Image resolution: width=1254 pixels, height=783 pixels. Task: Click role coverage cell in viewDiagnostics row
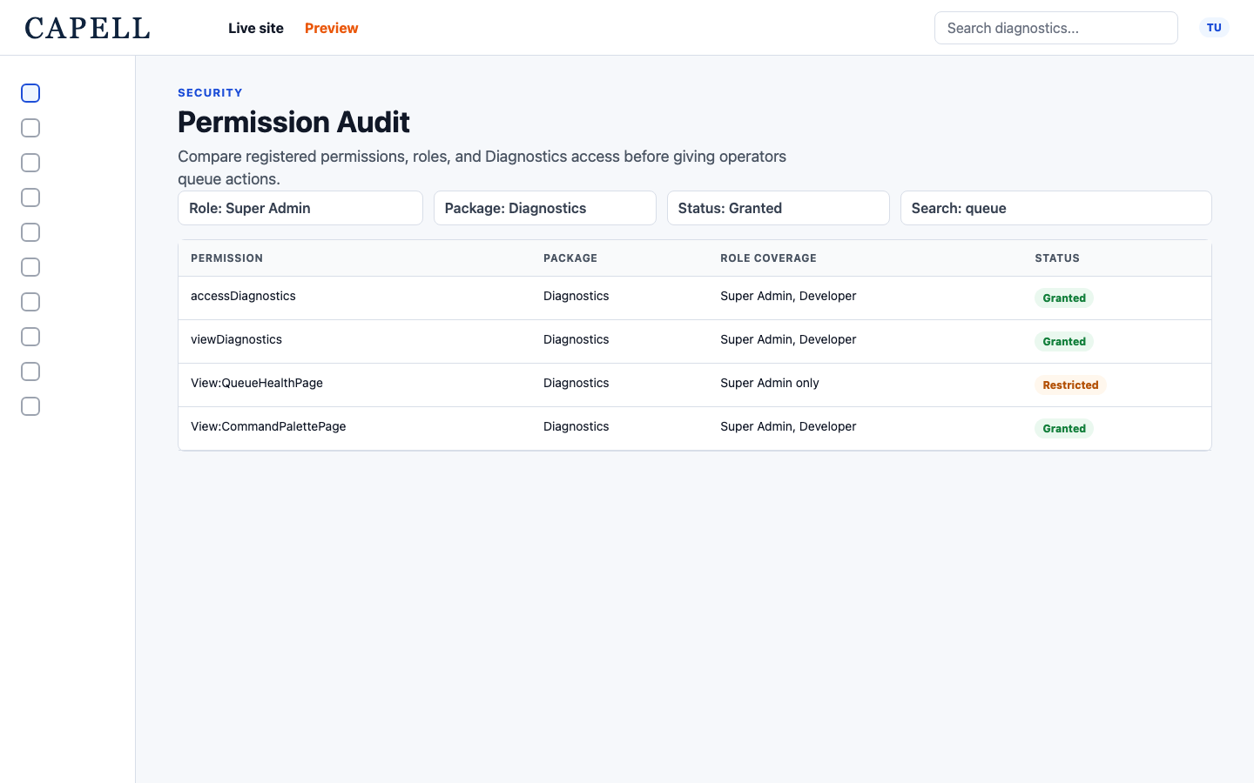coord(788,339)
